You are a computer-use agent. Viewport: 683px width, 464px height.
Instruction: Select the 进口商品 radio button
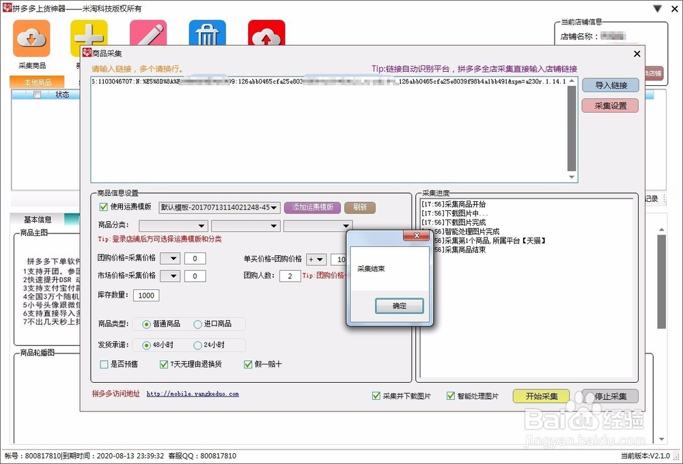coord(198,324)
